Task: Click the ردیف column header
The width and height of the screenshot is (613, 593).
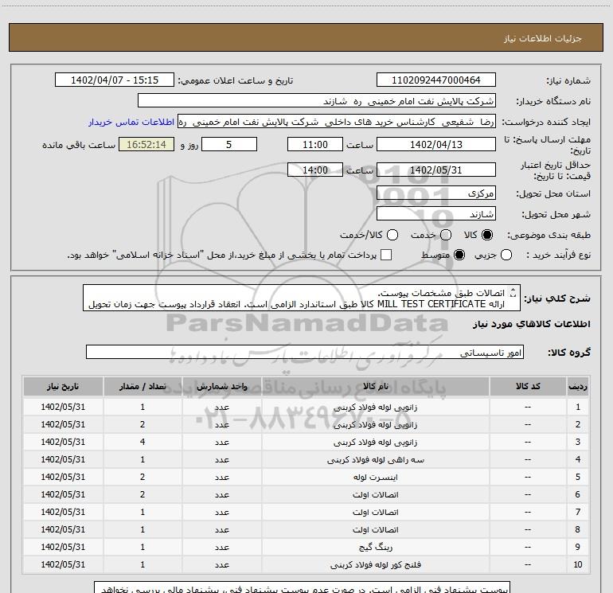Action: click(578, 386)
